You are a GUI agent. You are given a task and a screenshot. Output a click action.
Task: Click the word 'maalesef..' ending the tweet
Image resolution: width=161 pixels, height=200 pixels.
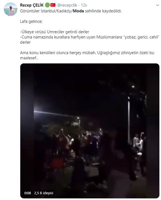[x=29, y=58]
